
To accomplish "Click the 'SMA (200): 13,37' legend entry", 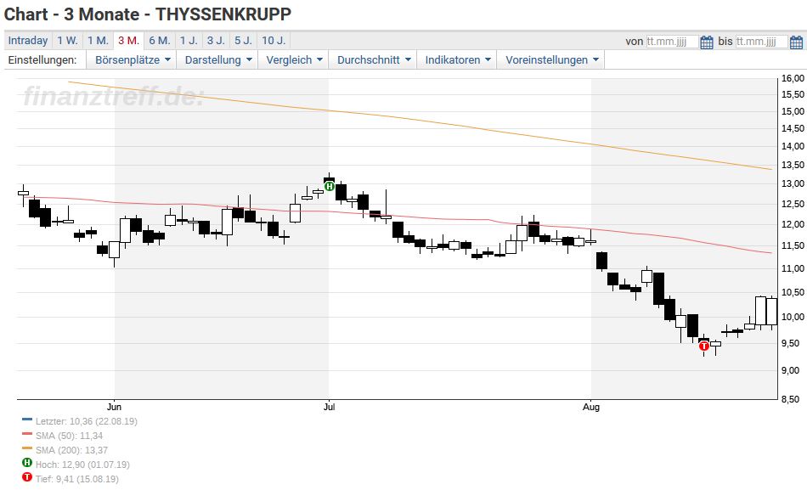I will [x=71, y=450].
